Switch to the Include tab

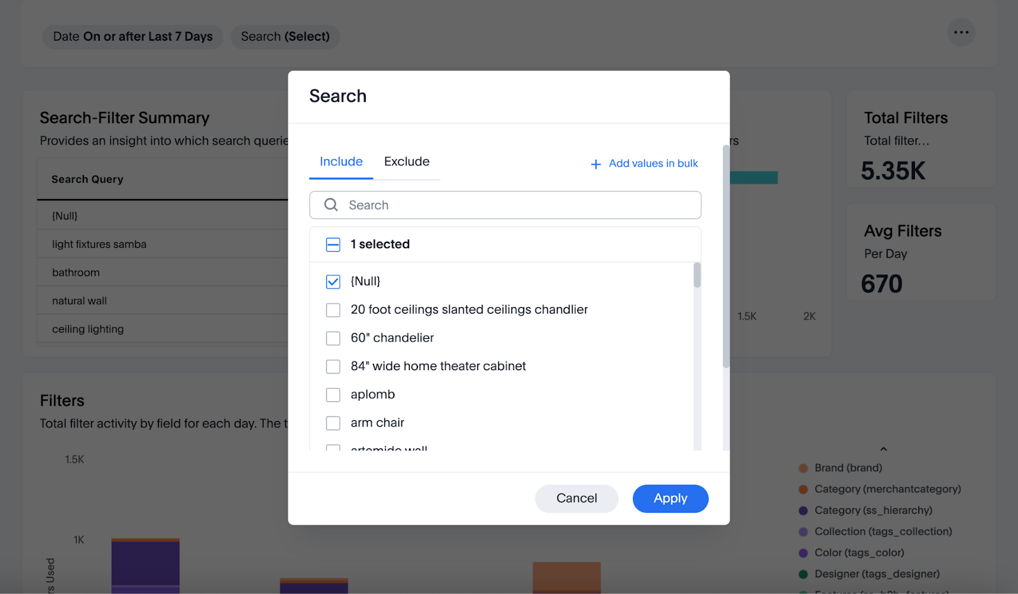[x=341, y=162]
